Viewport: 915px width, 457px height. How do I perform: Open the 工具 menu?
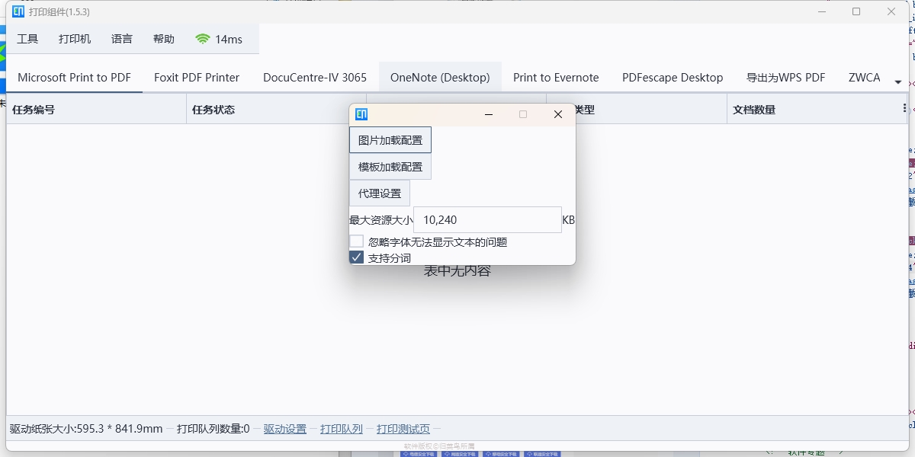pyautogui.click(x=27, y=39)
